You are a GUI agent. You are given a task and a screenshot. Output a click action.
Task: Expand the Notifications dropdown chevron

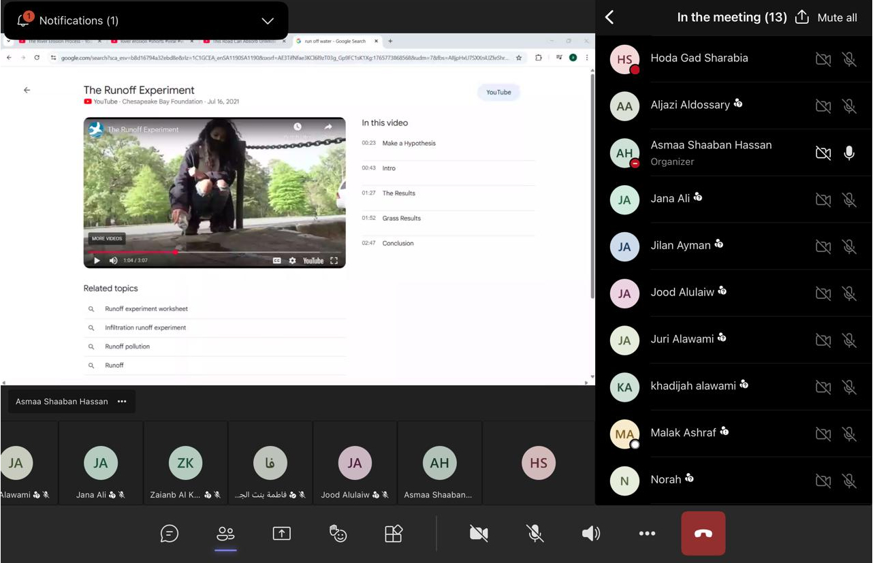[268, 20]
